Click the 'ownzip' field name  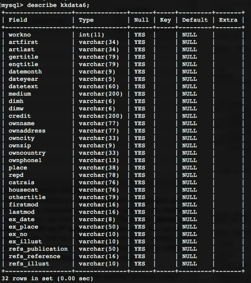(20, 146)
